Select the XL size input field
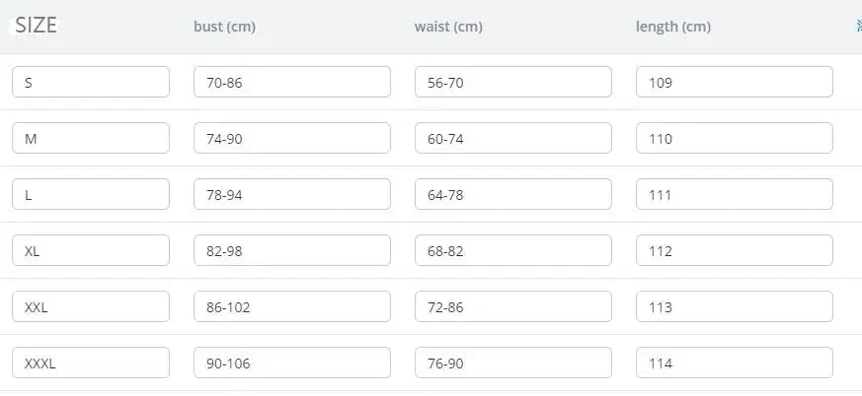This screenshot has height=396, width=862. click(91, 251)
